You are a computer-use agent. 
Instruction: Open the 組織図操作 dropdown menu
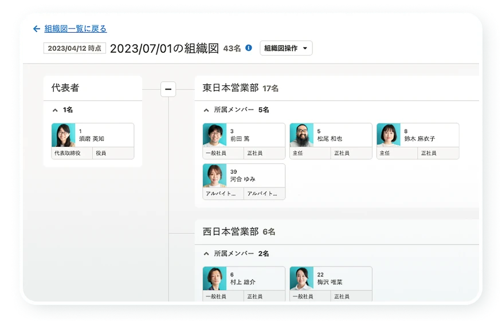click(x=285, y=48)
